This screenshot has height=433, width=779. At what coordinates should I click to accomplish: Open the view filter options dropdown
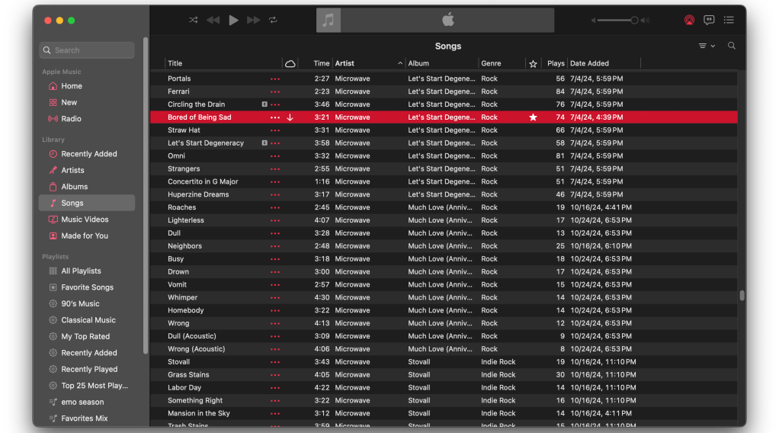coord(706,46)
